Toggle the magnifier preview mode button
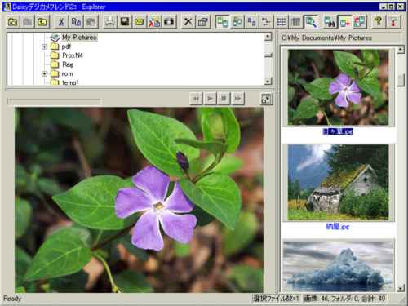408x306 pixels. click(311, 22)
